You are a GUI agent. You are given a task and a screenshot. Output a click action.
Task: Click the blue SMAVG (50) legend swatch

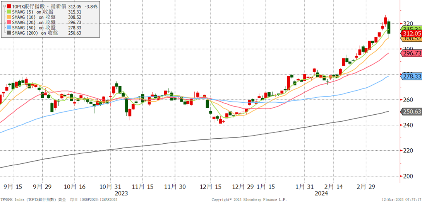click(x=9, y=27)
